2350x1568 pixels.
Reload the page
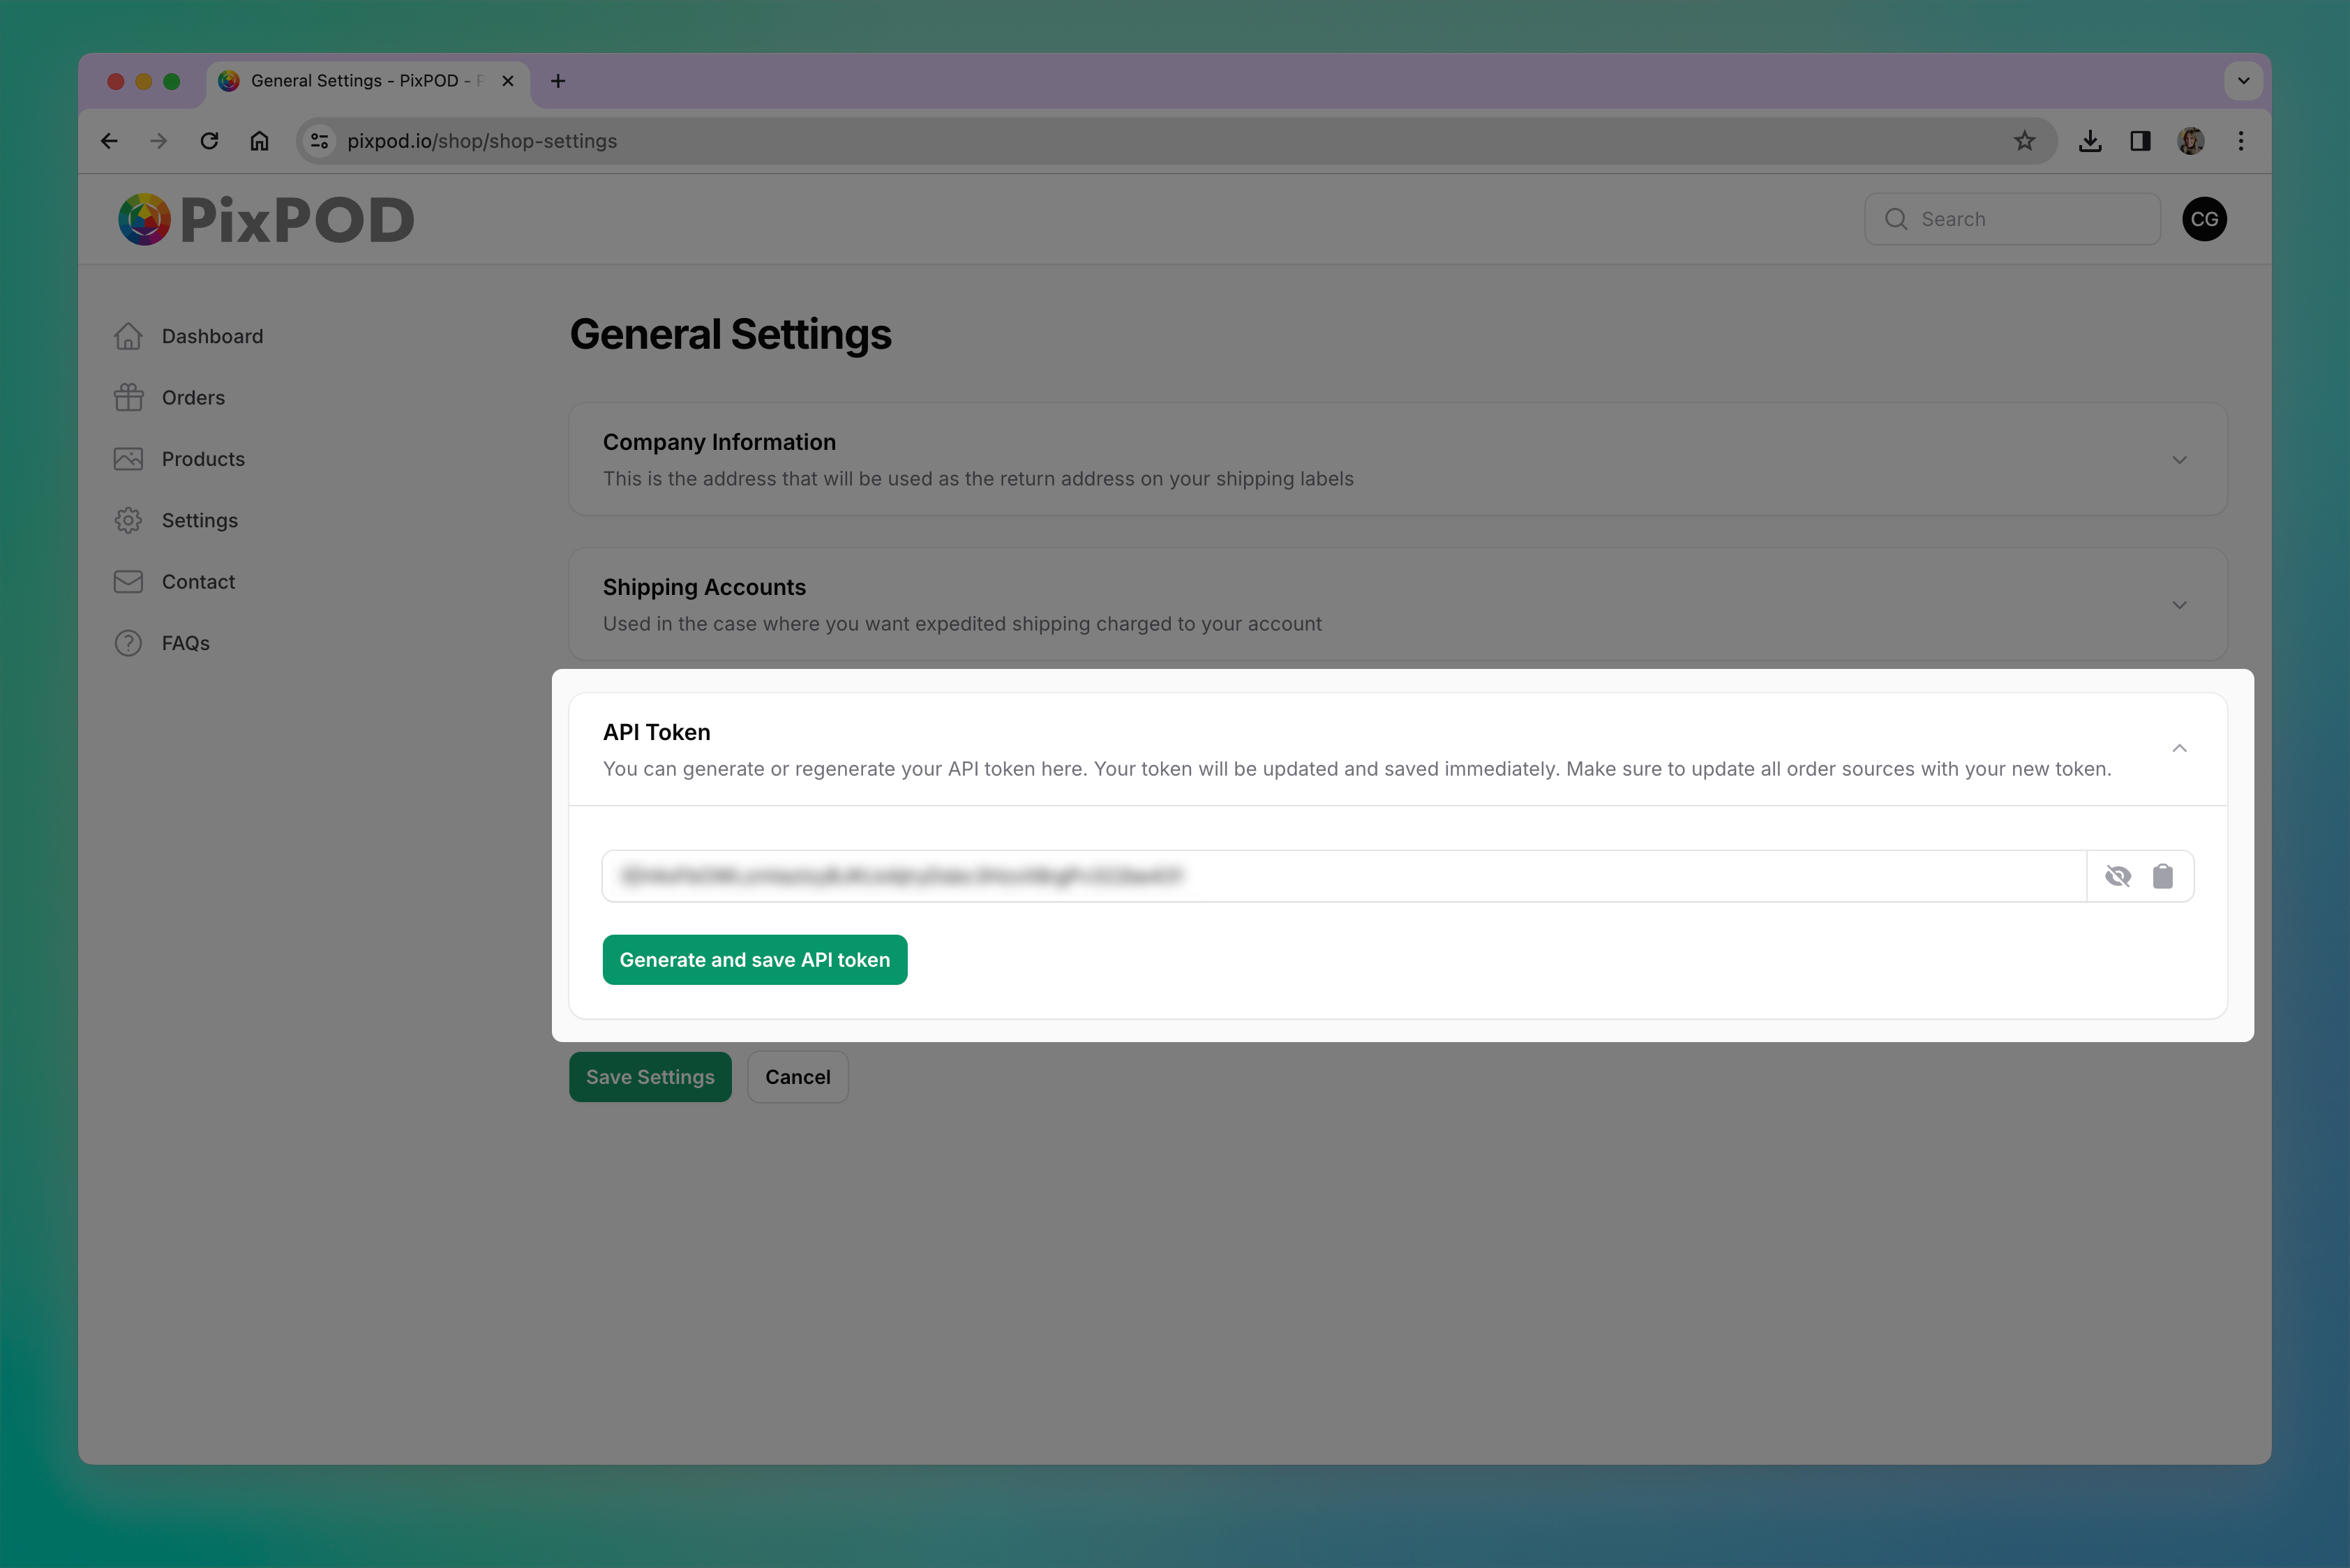coord(209,141)
